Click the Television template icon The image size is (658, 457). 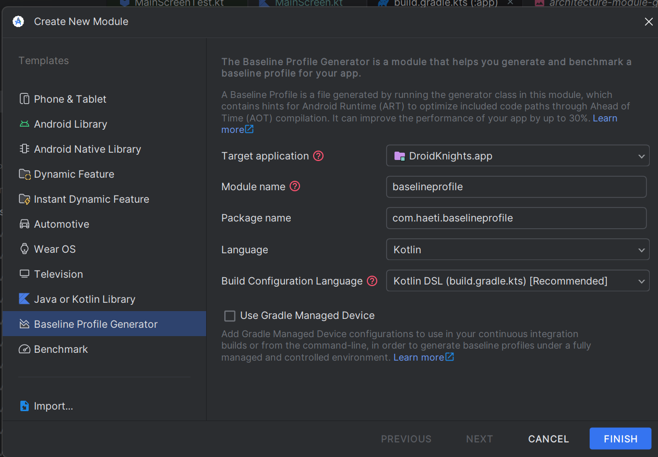coord(24,274)
